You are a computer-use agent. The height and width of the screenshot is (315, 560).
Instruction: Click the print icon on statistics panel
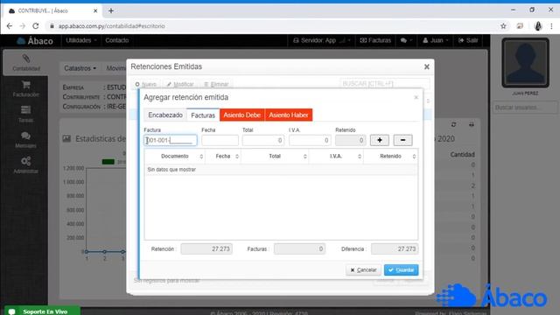click(472, 124)
